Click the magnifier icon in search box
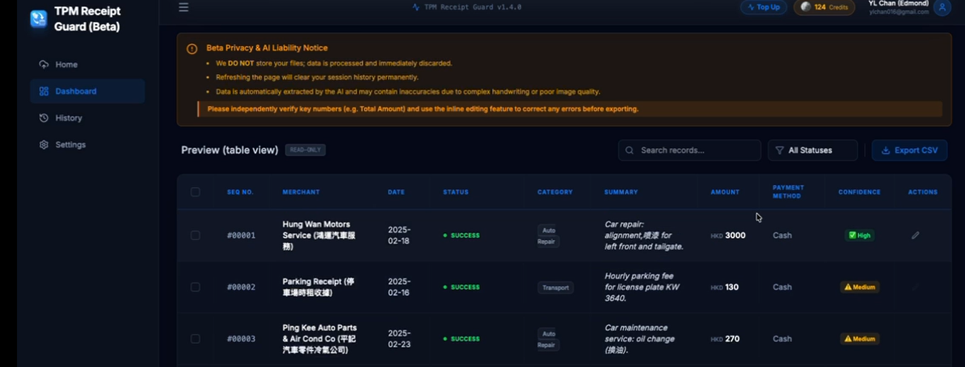Viewport: 965px width, 367px height. click(629, 150)
